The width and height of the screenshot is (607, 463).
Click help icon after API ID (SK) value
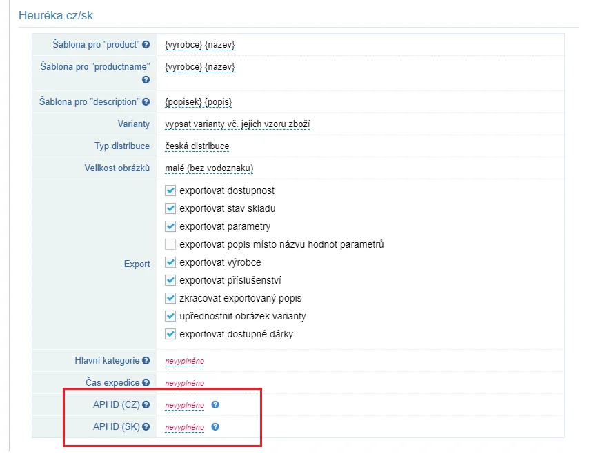(x=215, y=426)
